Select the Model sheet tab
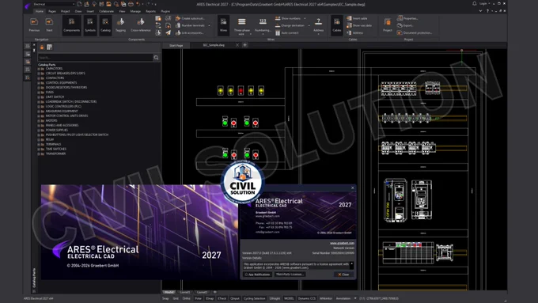538x303 pixels. point(169,293)
